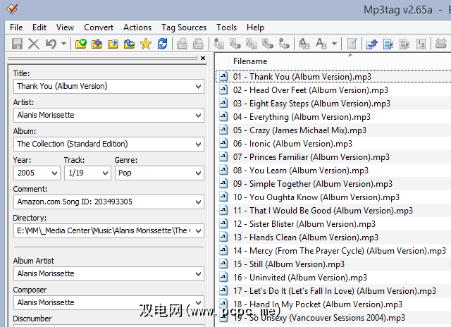Image resolution: width=451 pixels, height=327 pixels.
Task: Expand the Directory field dropdown
Action: 198,230
